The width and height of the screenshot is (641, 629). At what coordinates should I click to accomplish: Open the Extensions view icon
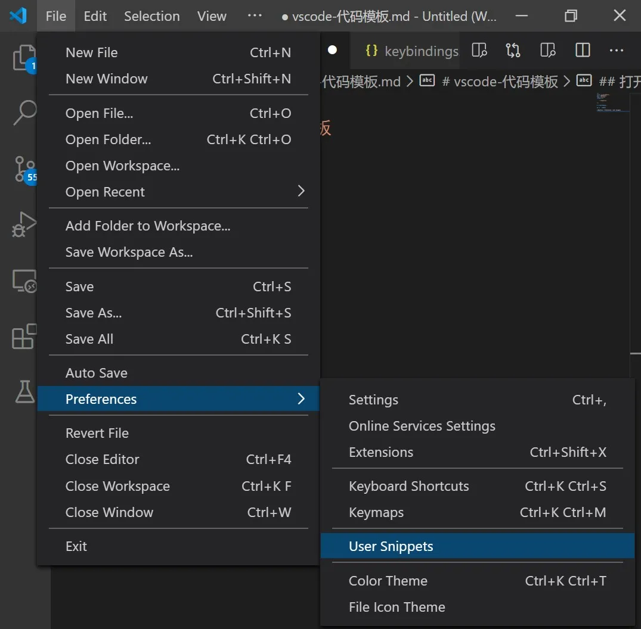point(24,337)
